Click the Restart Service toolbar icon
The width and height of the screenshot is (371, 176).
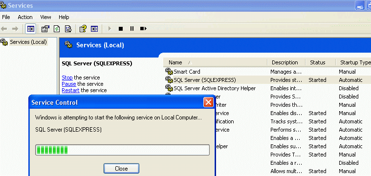point(143,29)
